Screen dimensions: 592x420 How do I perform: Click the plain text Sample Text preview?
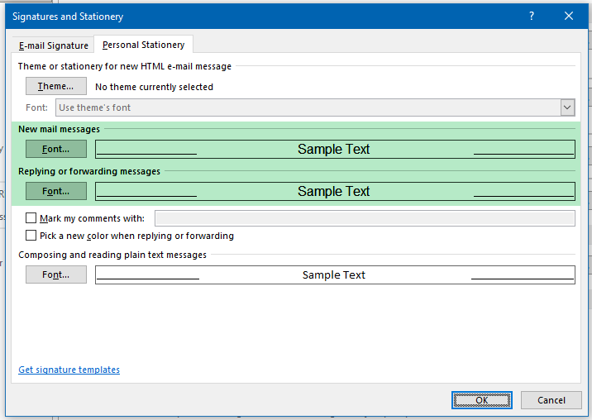tap(335, 274)
